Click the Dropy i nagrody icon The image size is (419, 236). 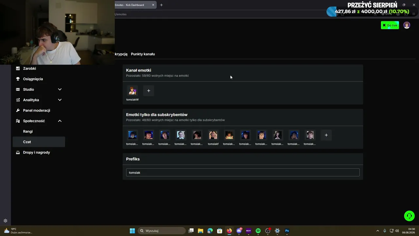point(18,152)
